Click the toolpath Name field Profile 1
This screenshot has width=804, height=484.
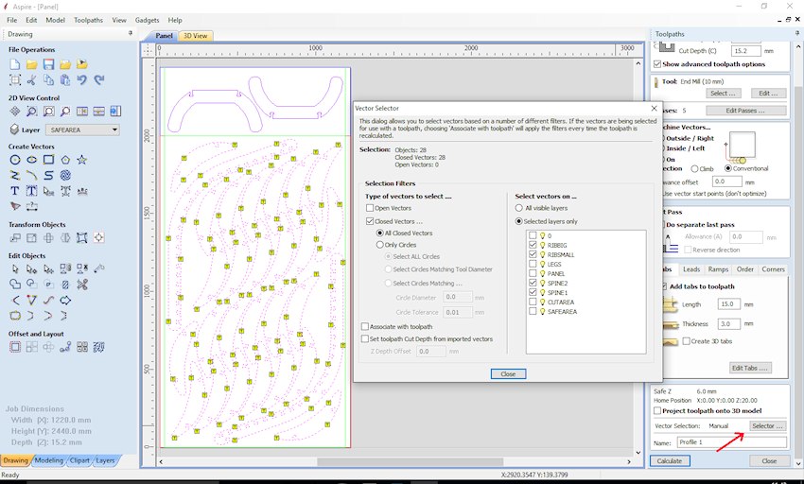point(731,442)
